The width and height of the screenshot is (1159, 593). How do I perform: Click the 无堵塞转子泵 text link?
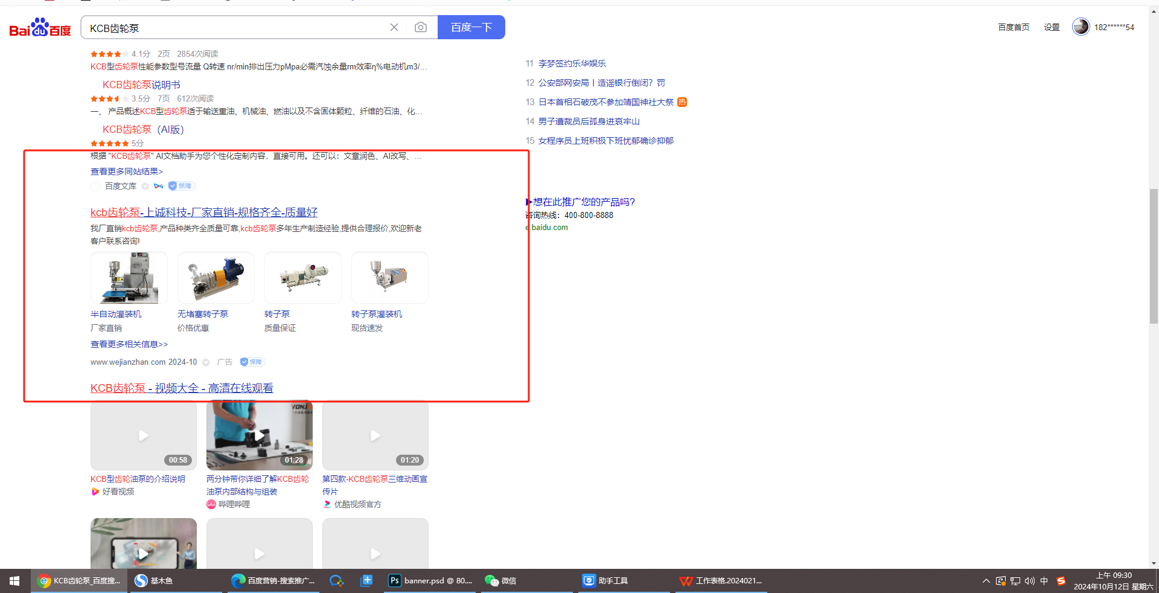(203, 314)
